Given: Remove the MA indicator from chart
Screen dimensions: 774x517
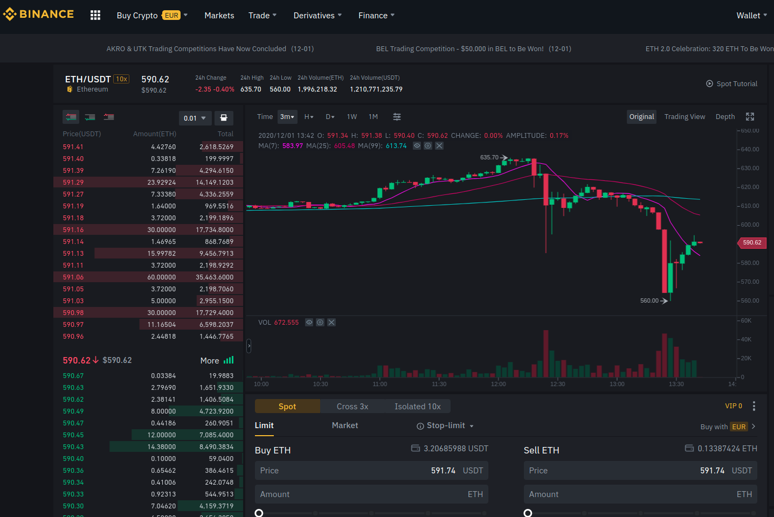Looking at the screenshot, I should click(439, 146).
